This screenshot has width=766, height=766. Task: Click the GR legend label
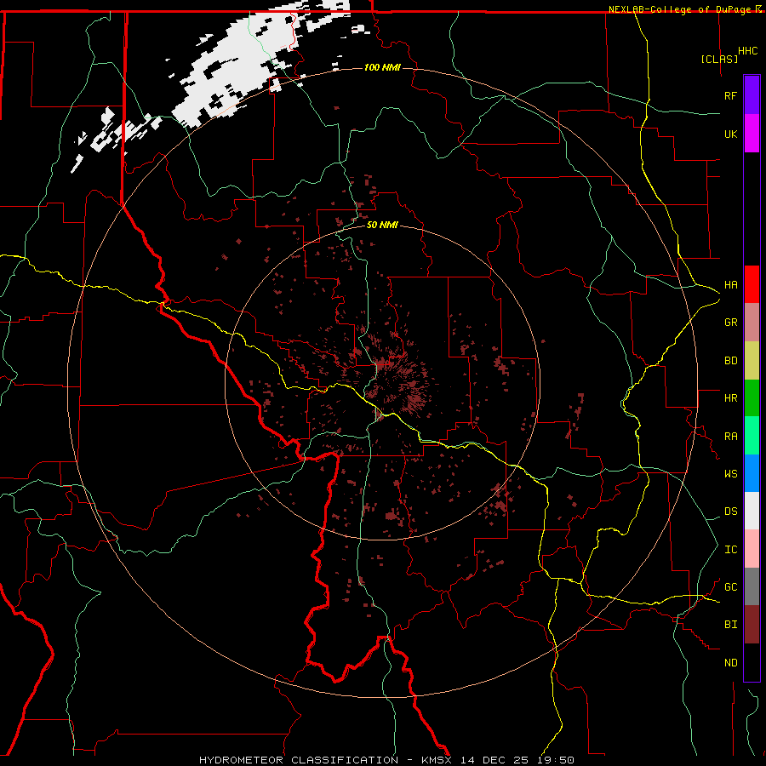click(x=730, y=323)
